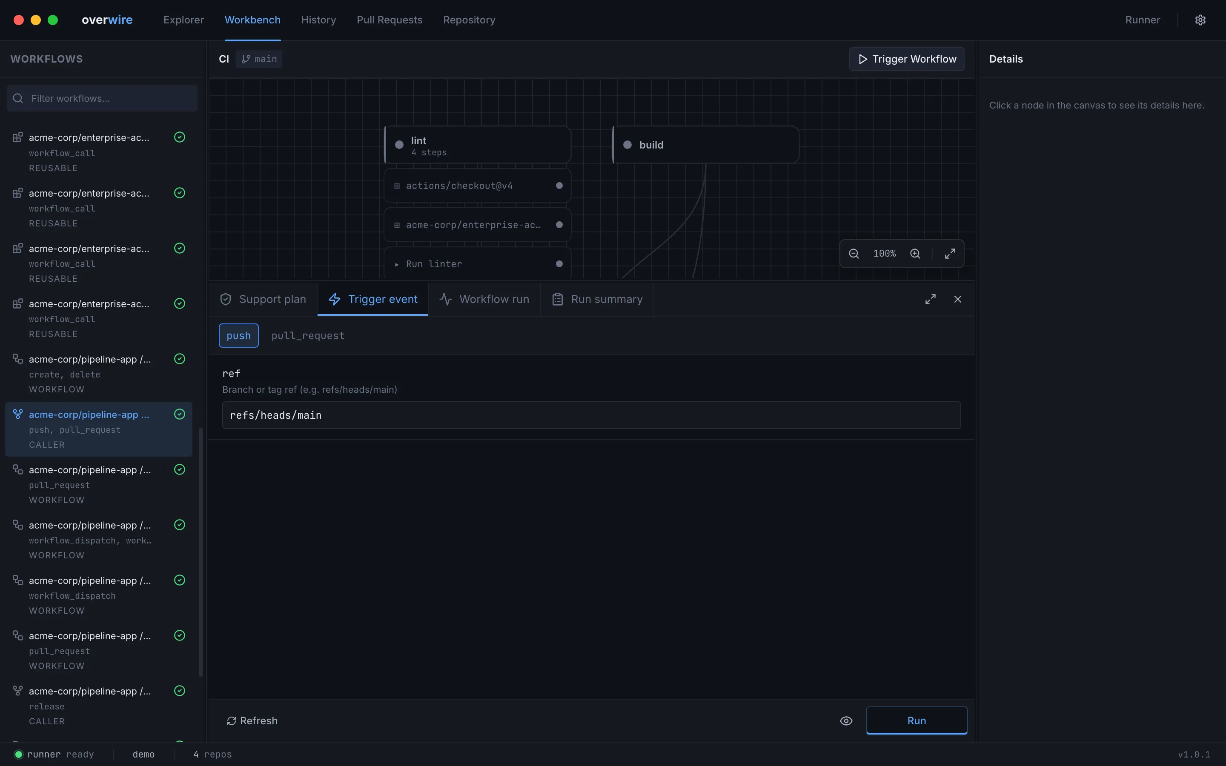Viewport: 1226px width, 766px height.
Task: Open the Pull Requests tab
Action: coord(390,20)
